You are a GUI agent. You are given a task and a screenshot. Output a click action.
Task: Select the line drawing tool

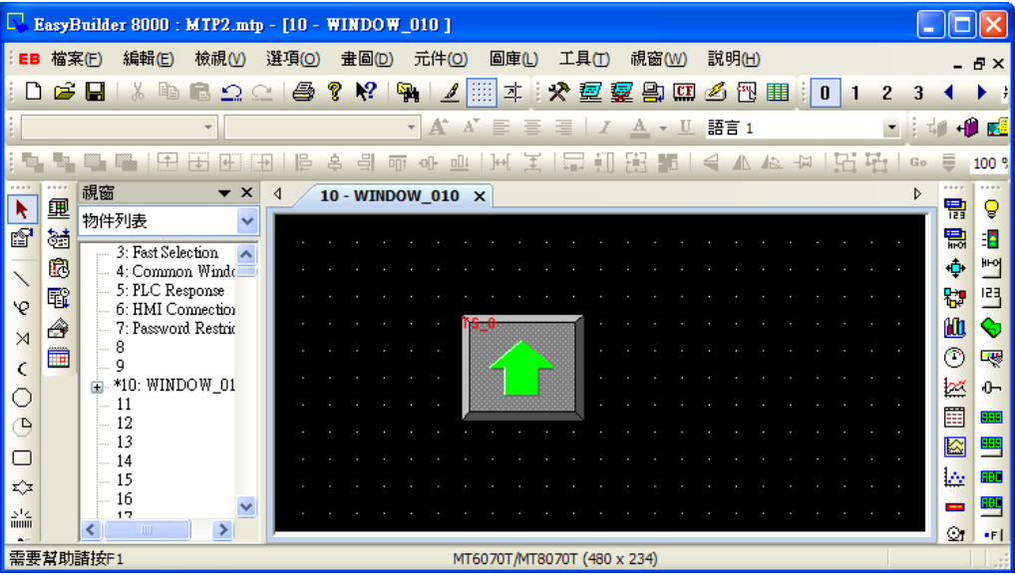pyautogui.click(x=22, y=279)
